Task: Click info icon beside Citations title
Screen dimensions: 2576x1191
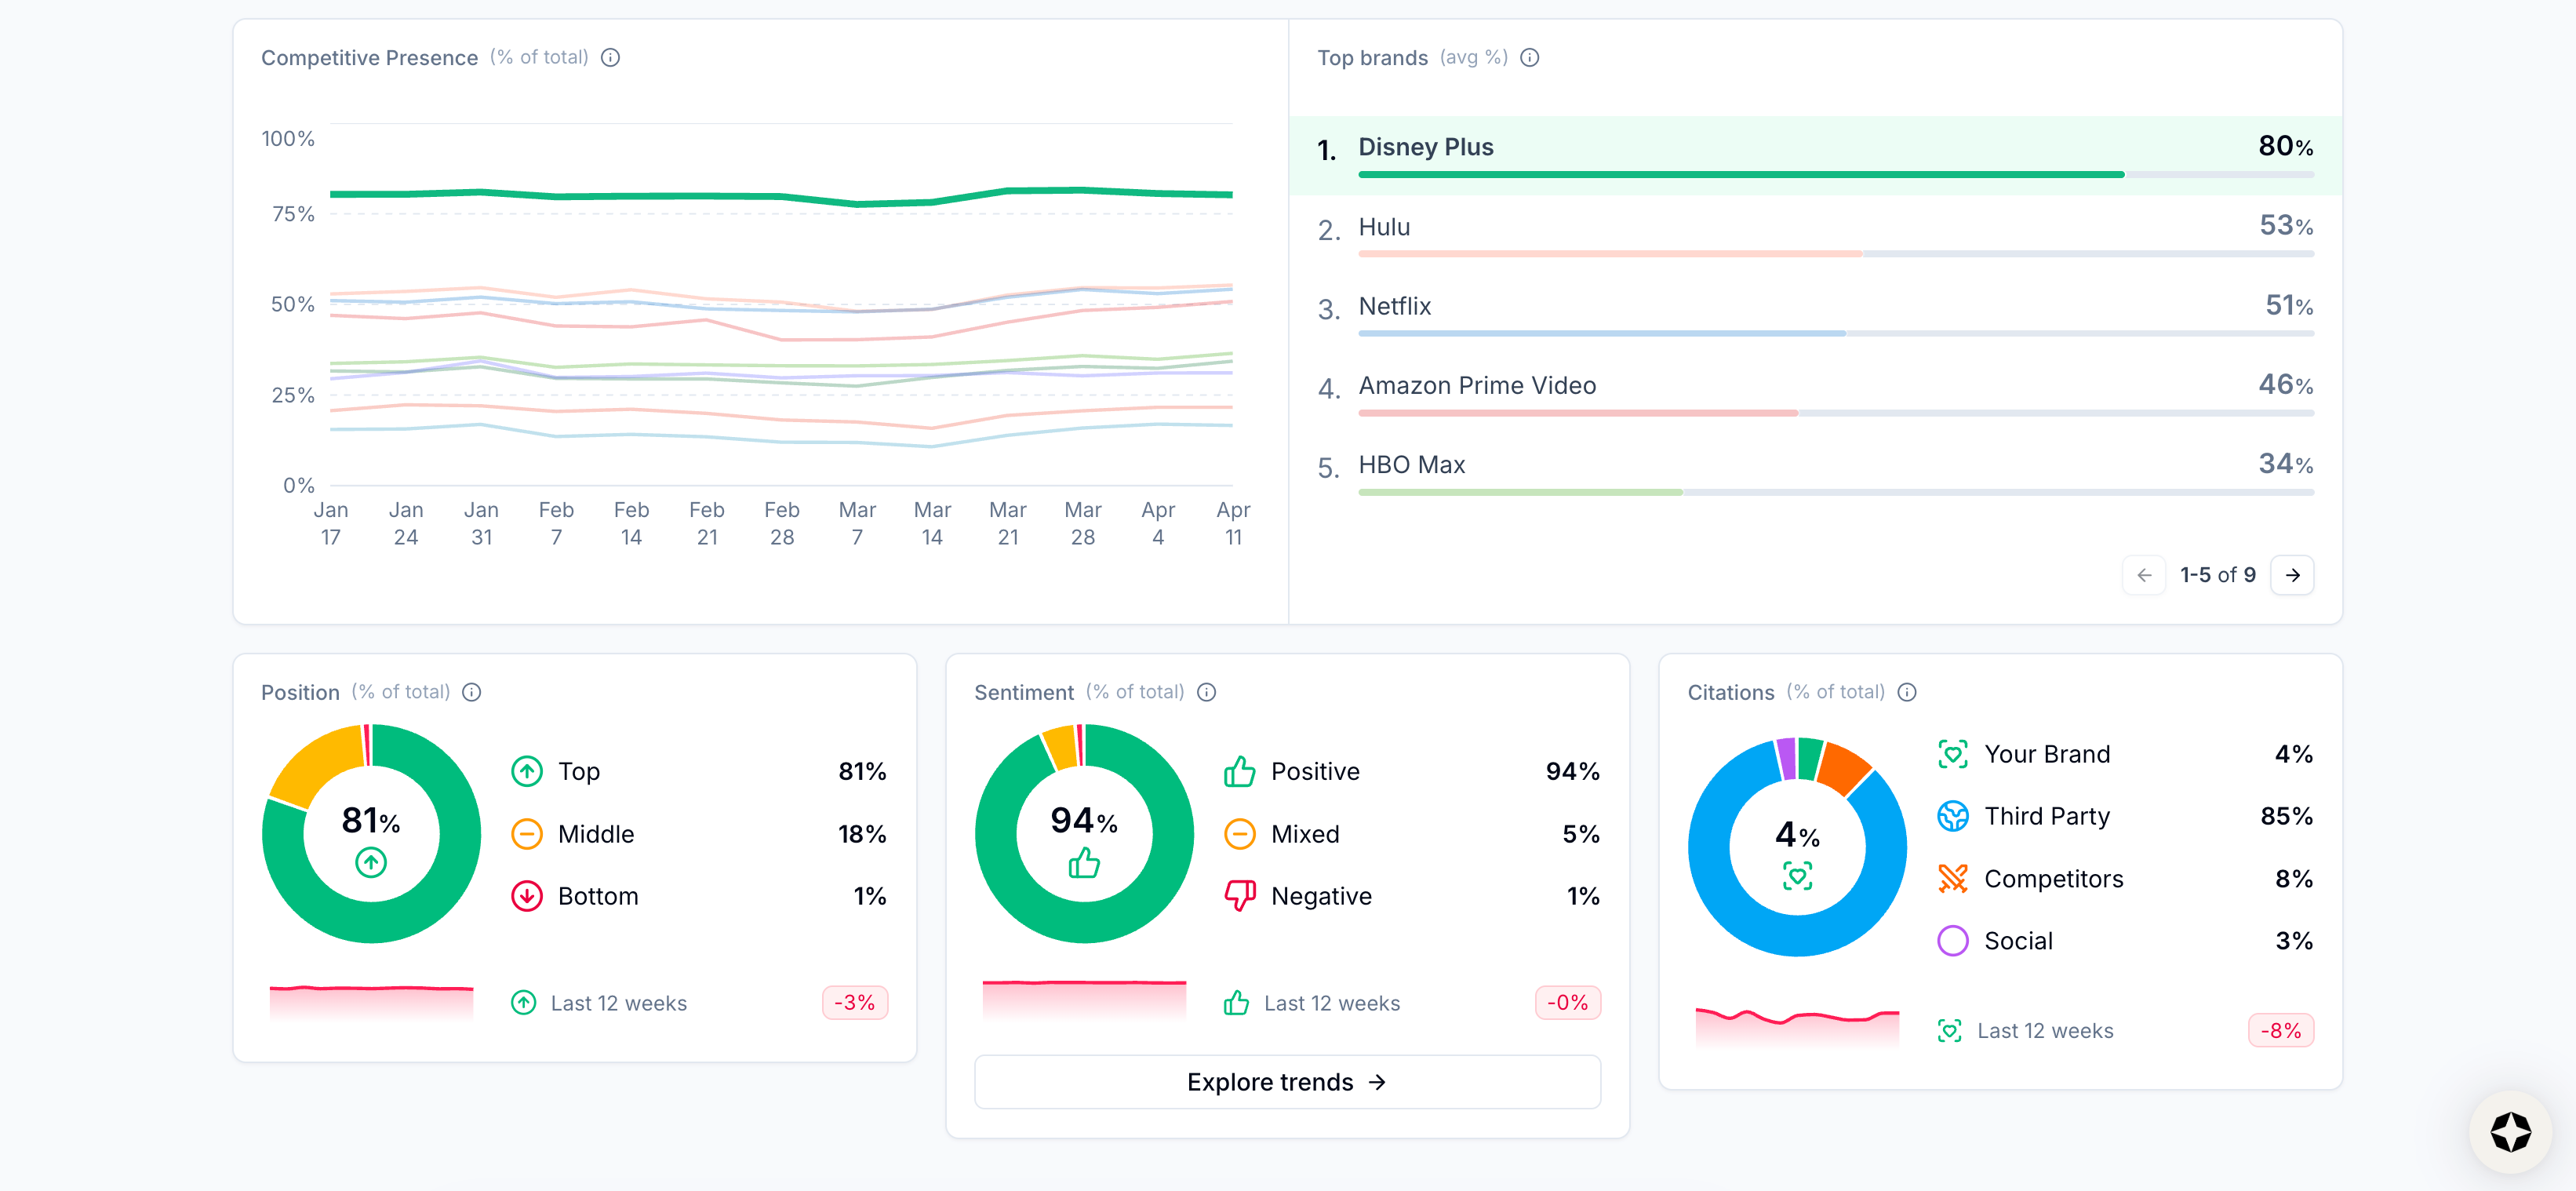Action: pyautogui.click(x=1906, y=692)
